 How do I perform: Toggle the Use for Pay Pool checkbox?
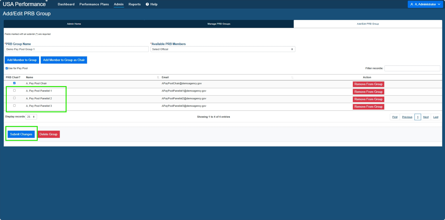(6, 68)
